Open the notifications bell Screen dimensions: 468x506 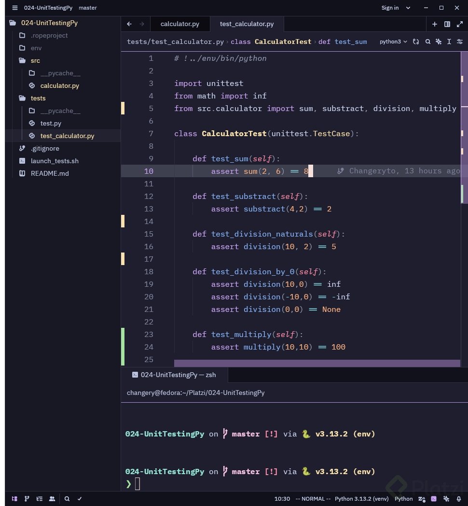459,499
